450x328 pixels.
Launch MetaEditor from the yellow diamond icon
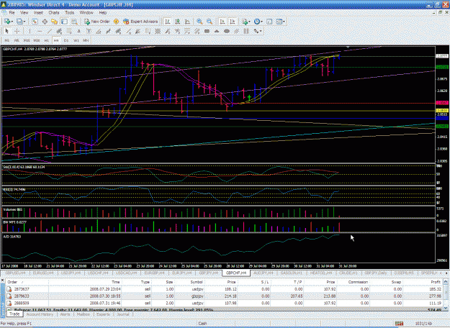point(116,22)
